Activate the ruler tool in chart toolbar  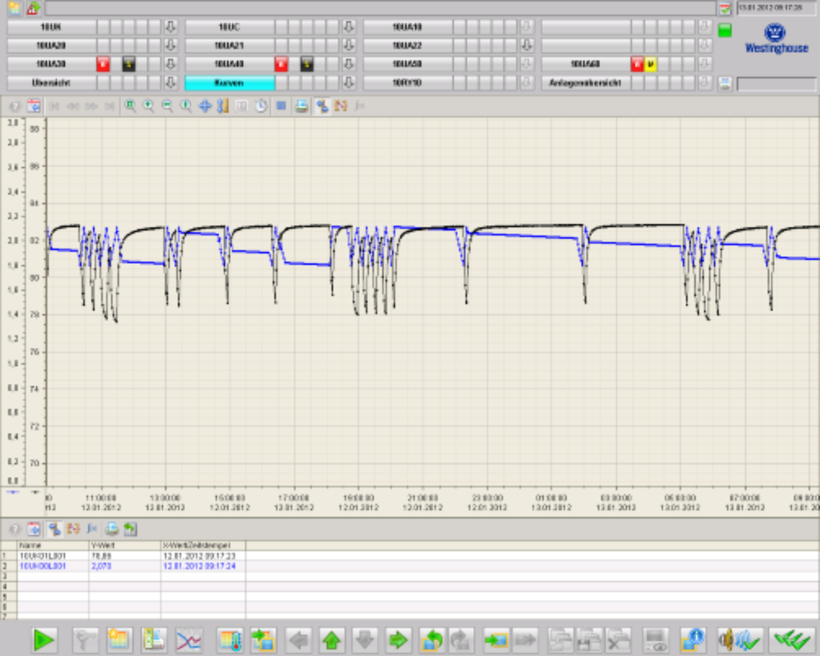(x=222, y=106)
